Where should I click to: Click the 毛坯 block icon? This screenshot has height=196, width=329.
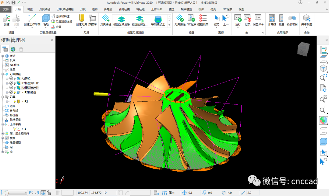tap(46, 19)
